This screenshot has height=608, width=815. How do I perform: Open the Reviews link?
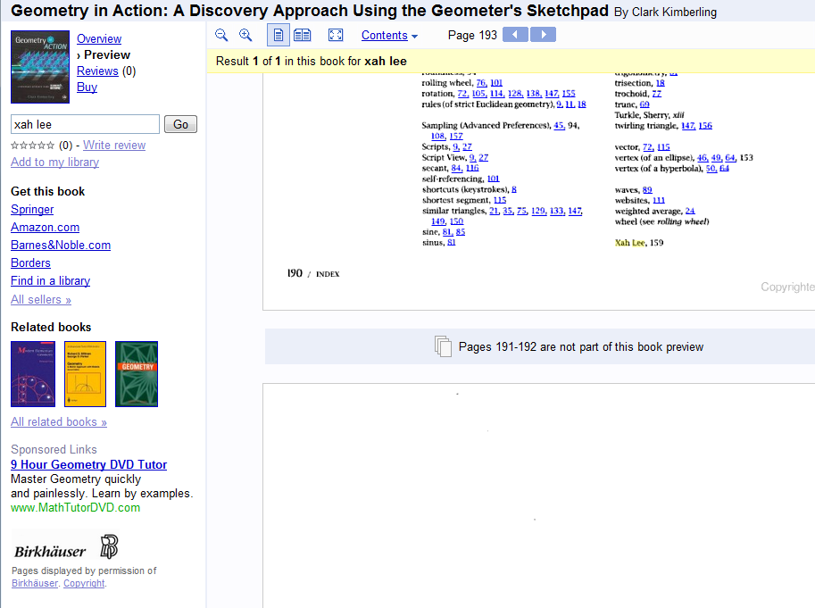97,71
